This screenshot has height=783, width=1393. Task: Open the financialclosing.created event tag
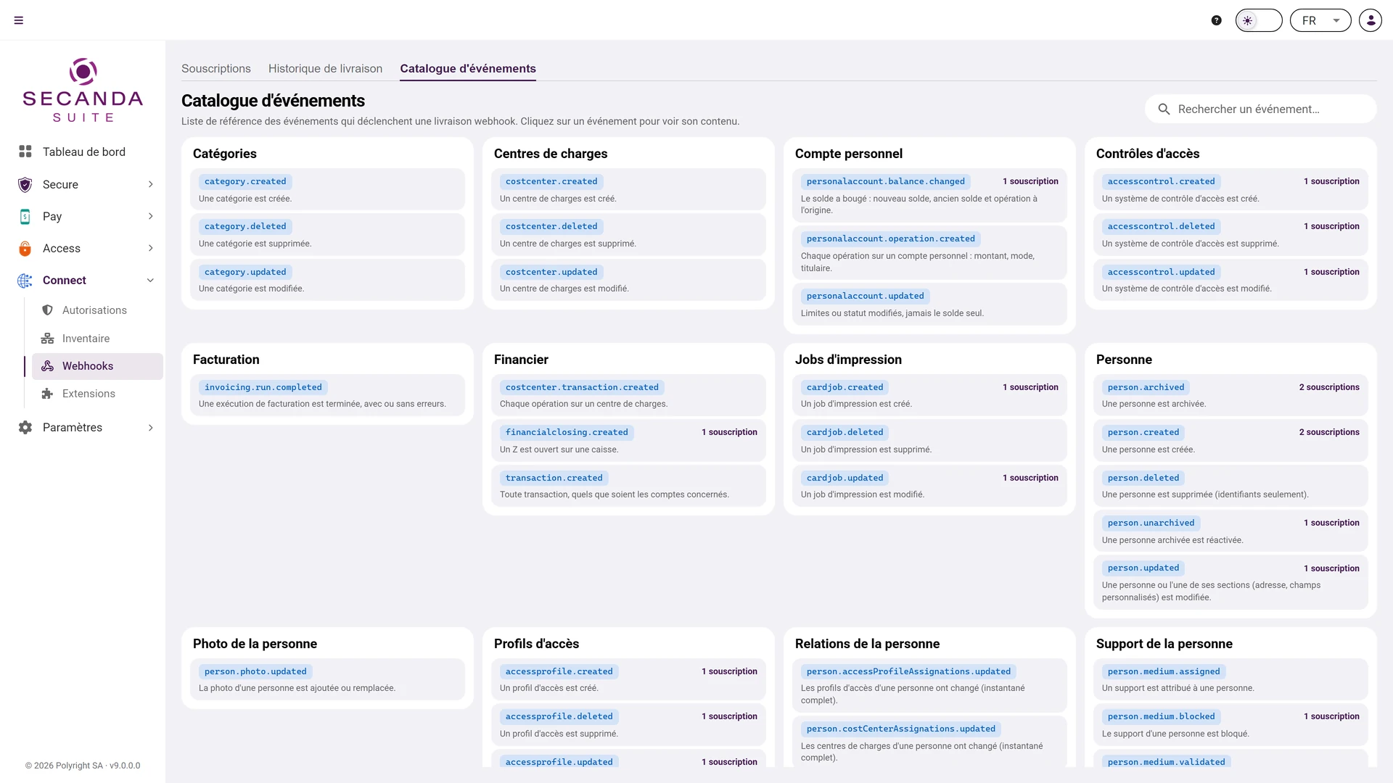tap(567, 432)
